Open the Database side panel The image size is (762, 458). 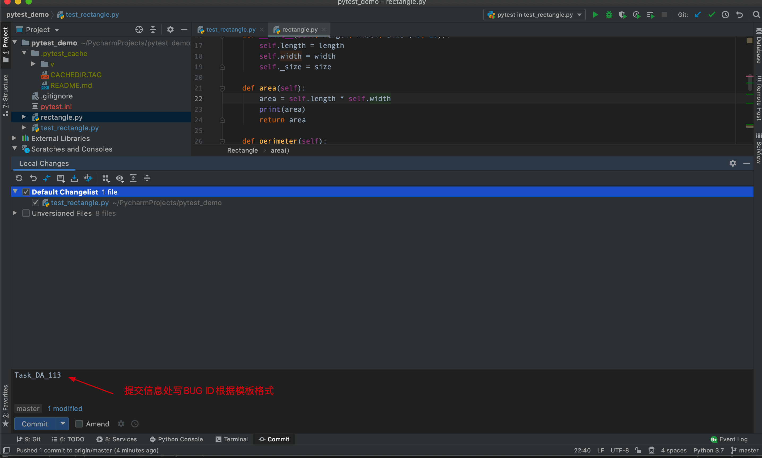(x=758, y=46)
